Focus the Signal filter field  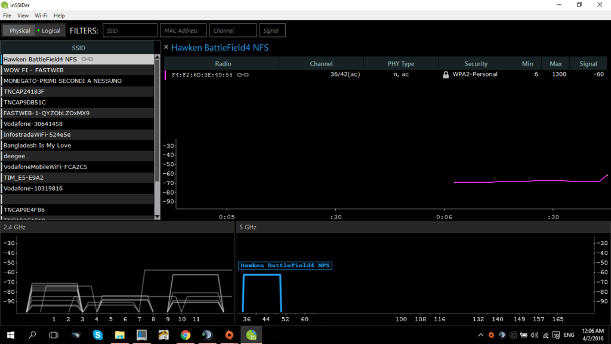click(272, 30)
